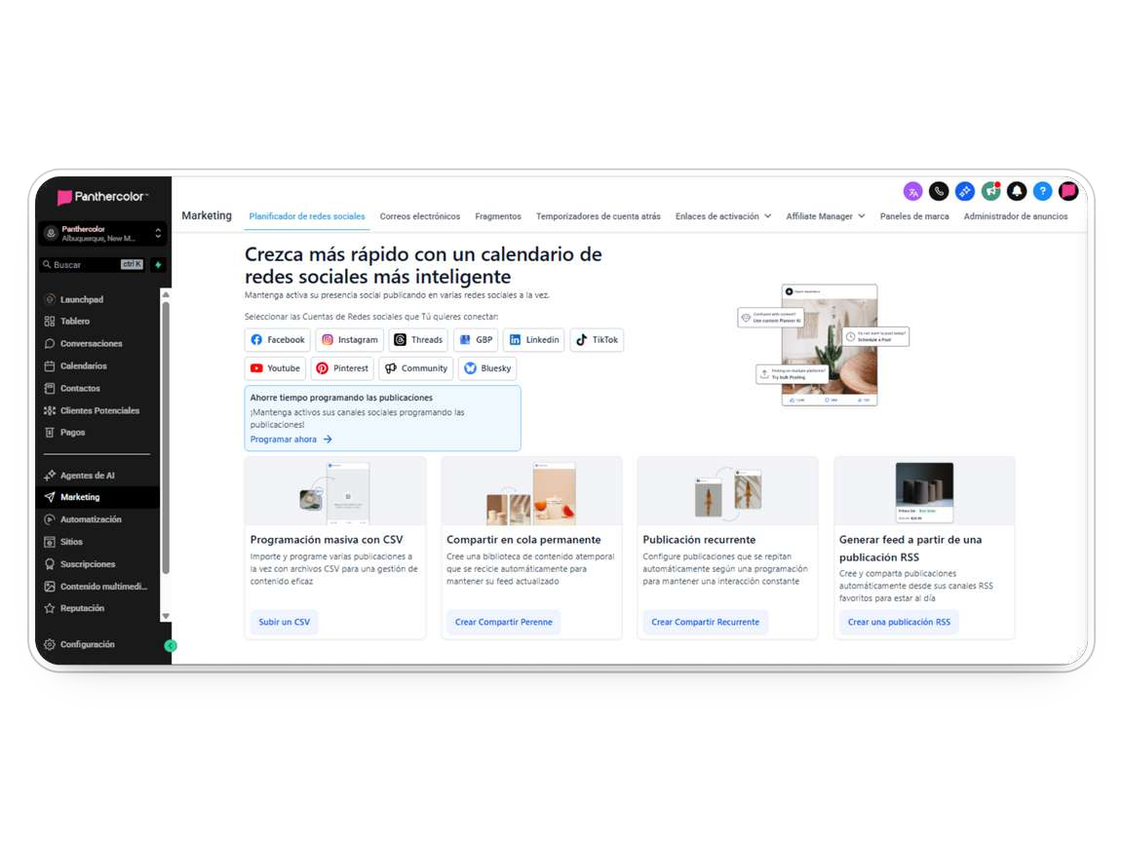The width and height of the screenshot is (1123, 842).
Task: Open Paneles de marca tab
Action: tap(913, 216)
